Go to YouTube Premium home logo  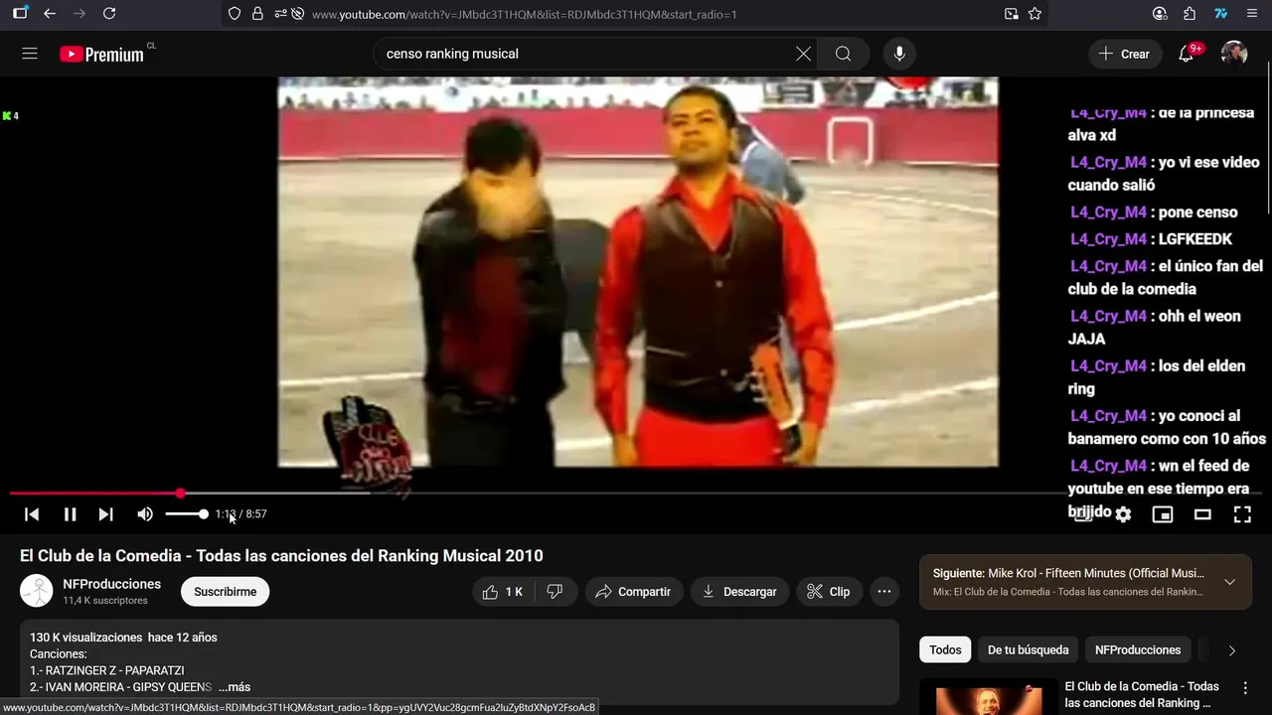[101, 55]
